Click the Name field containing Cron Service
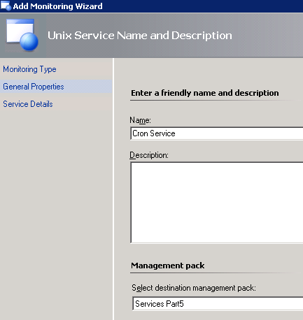The image size is (303, 320). 217,133
